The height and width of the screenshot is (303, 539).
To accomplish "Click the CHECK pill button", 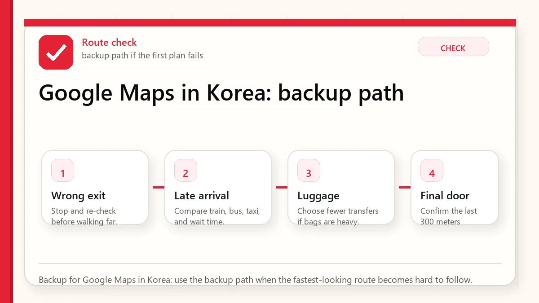I will point(453,47).
